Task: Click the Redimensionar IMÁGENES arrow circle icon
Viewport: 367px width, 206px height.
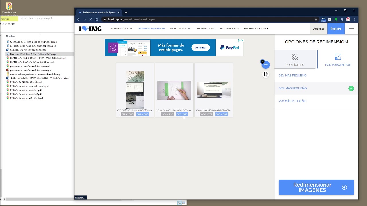Action: click(x=344, y=187)
